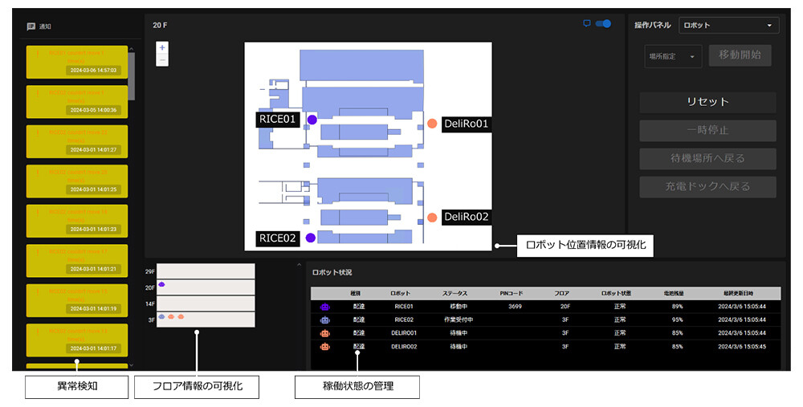Click the 2024-03-05 14:00:36 timestamp

(94, 110)
